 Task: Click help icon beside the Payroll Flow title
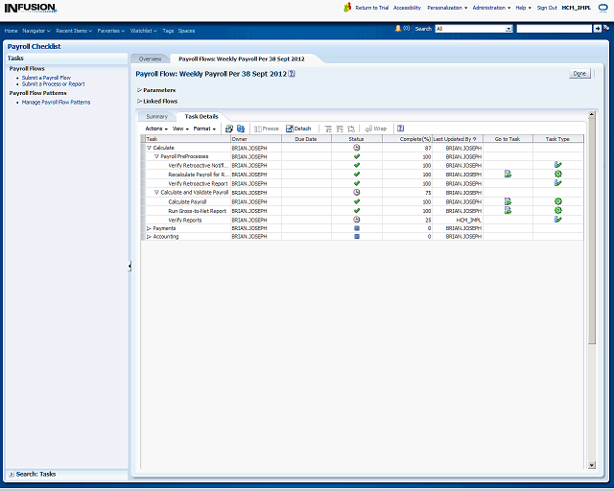(292, 73)
